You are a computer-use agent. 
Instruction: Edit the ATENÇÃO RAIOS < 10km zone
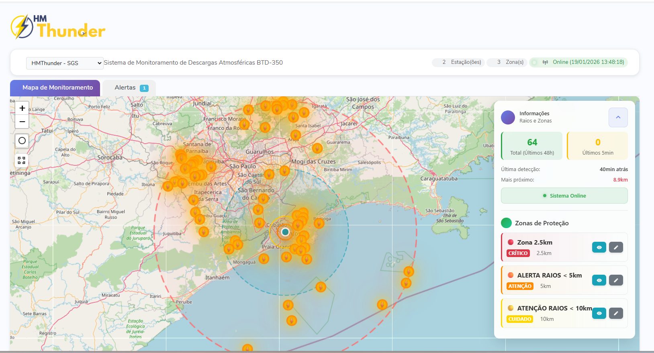pyautogui.click(x=616, y=313)
